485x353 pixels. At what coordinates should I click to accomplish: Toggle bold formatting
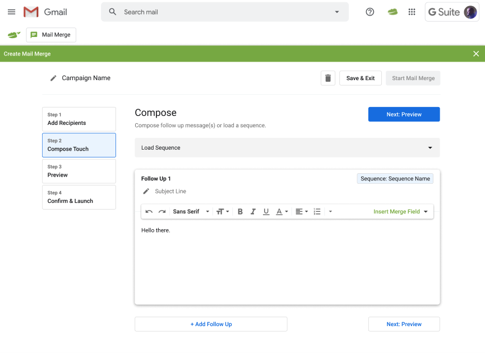point(240,212)
